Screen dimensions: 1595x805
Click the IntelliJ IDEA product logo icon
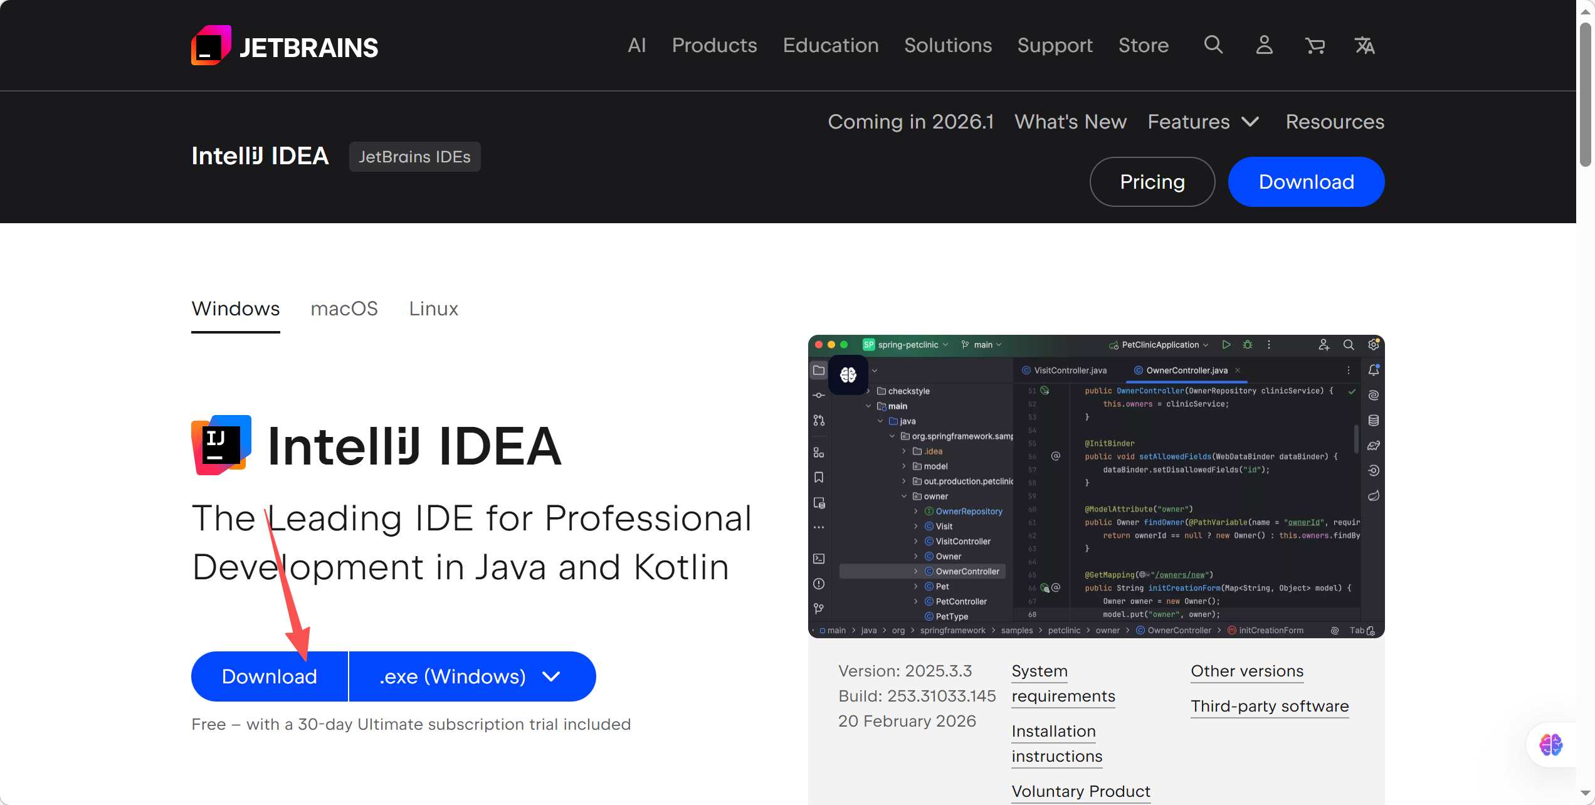coord(221,445)
